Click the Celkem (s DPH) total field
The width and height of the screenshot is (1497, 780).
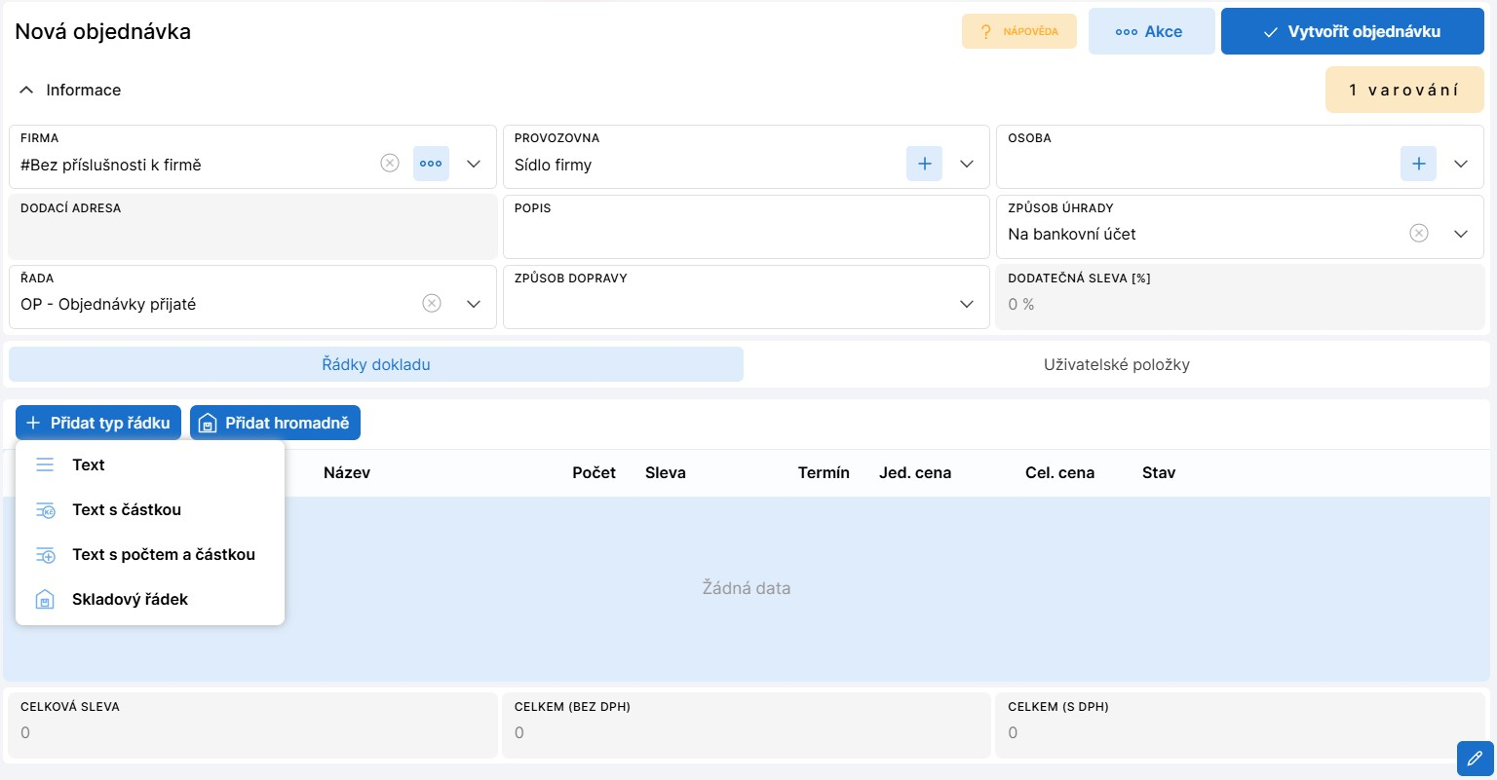(1241, 724)
